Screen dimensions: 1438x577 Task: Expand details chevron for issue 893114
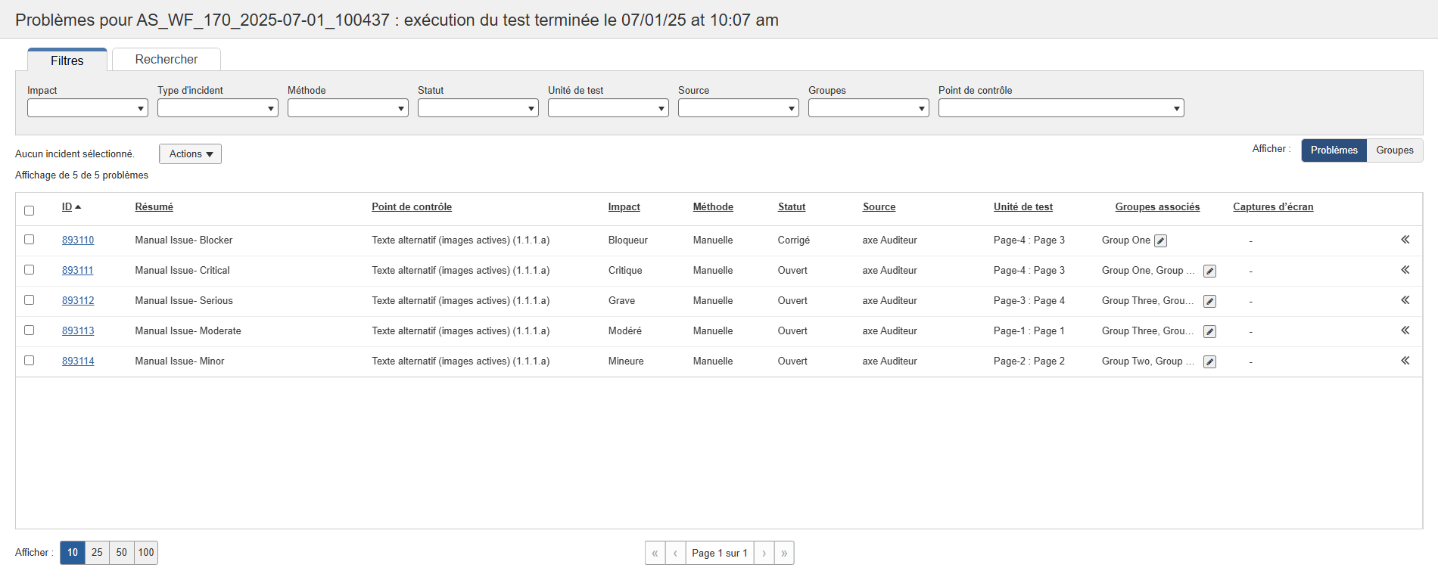coord(1405,361)
